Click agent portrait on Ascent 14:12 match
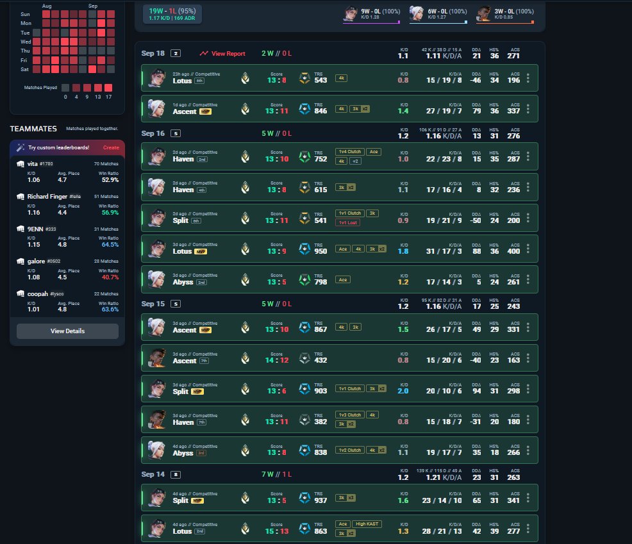This screenshot has height=544, width=632. (156, 358)
